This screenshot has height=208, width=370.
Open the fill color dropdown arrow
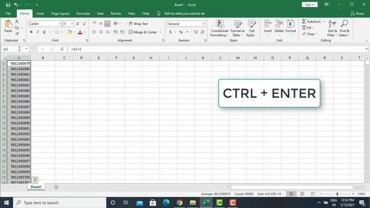coord(74,32)
